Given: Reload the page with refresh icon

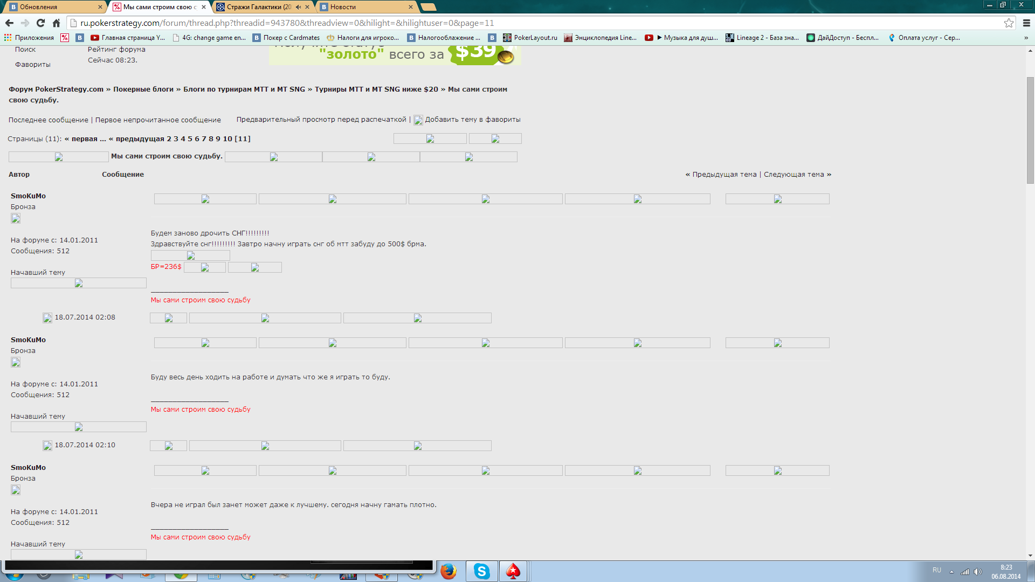Looking at the screenshot, I should click(x=40, y=23).
